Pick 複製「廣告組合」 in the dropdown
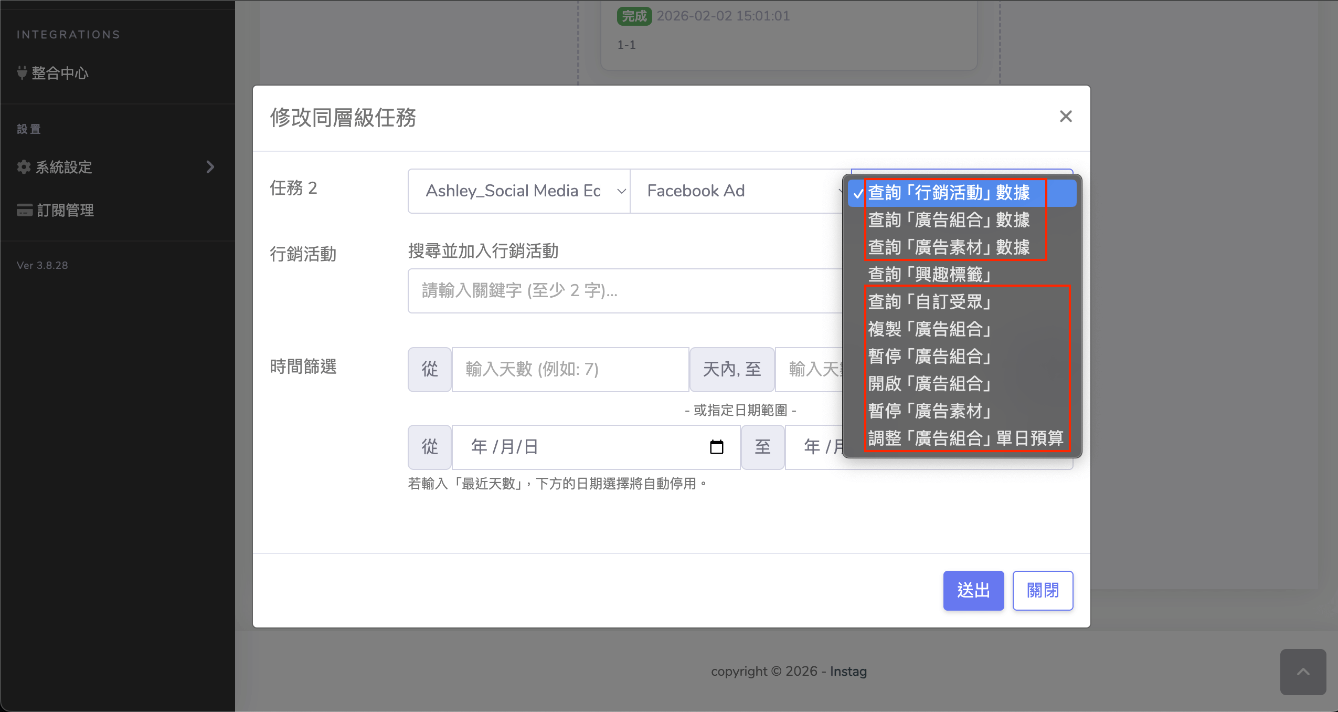Viewport: 1338px width, 712px height. [x=930, y=329]
